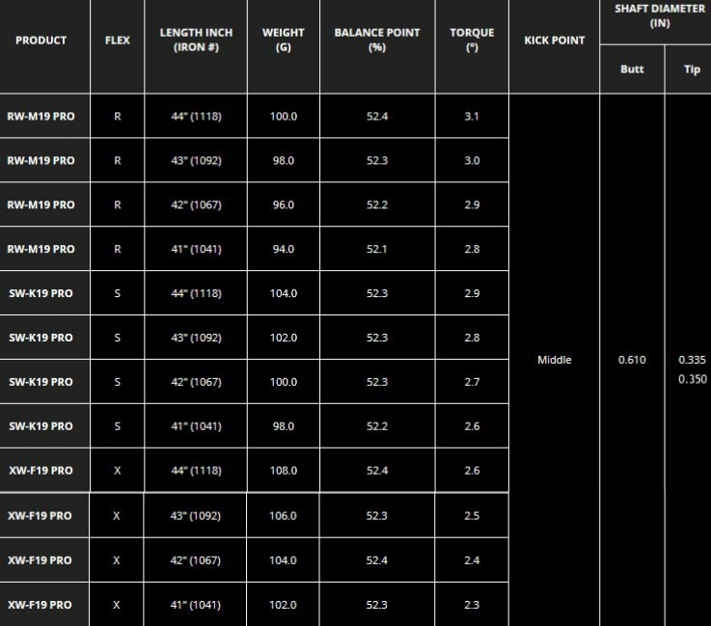
Task: Click torque value 2.3
Action: (x=472, y=605)
